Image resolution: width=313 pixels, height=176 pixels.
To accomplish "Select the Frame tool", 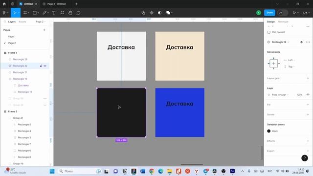I will 25,13.
